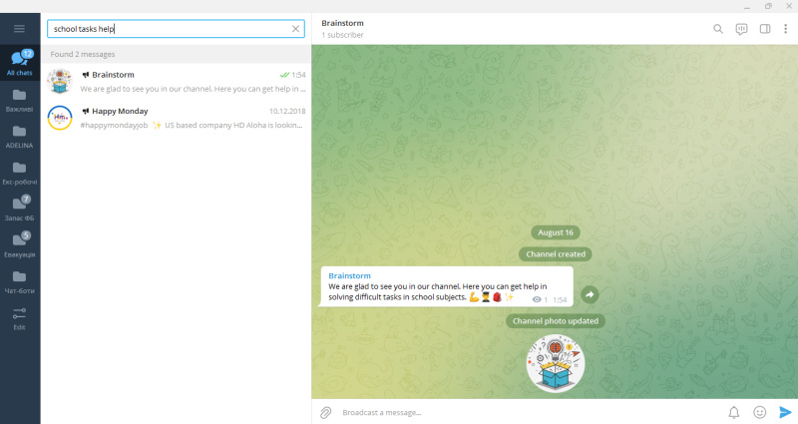Search within the channel using magnifier icon
The height and width of the screenshot is (424, 798).
[x=717, y=29]
